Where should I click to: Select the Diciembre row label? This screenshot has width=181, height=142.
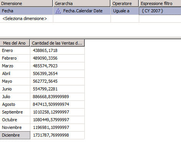pyautogui.click(x=15, y=135)
